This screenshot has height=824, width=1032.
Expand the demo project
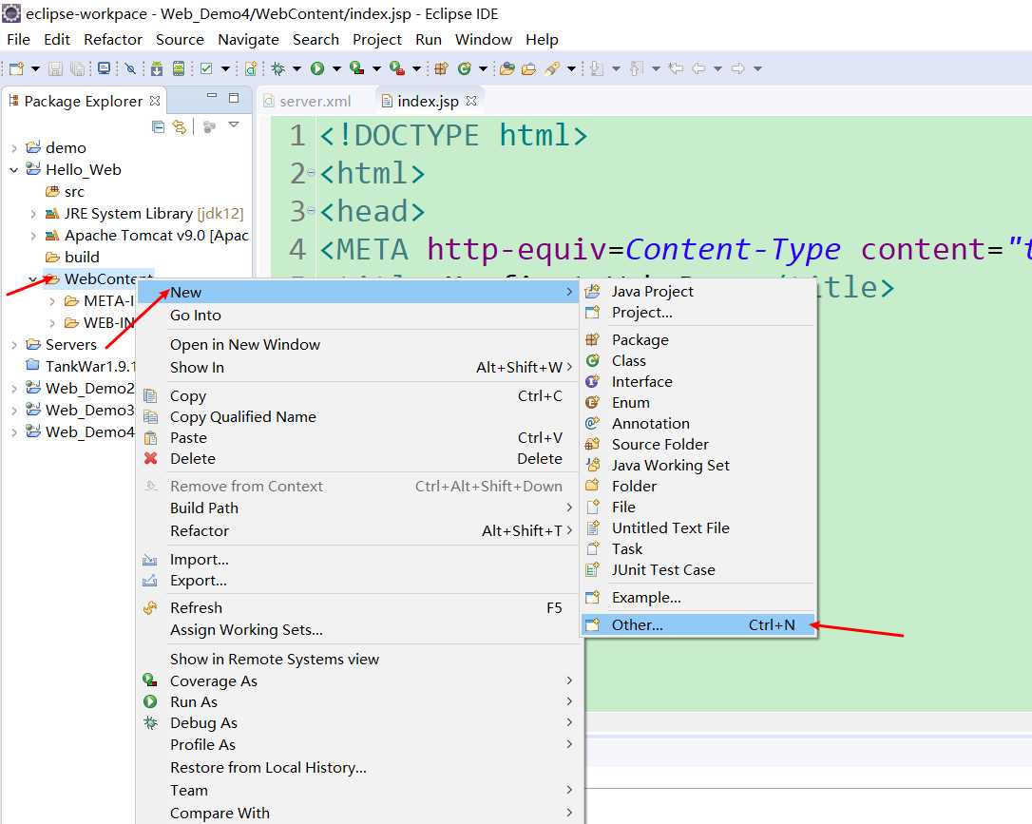pos(14,148)
